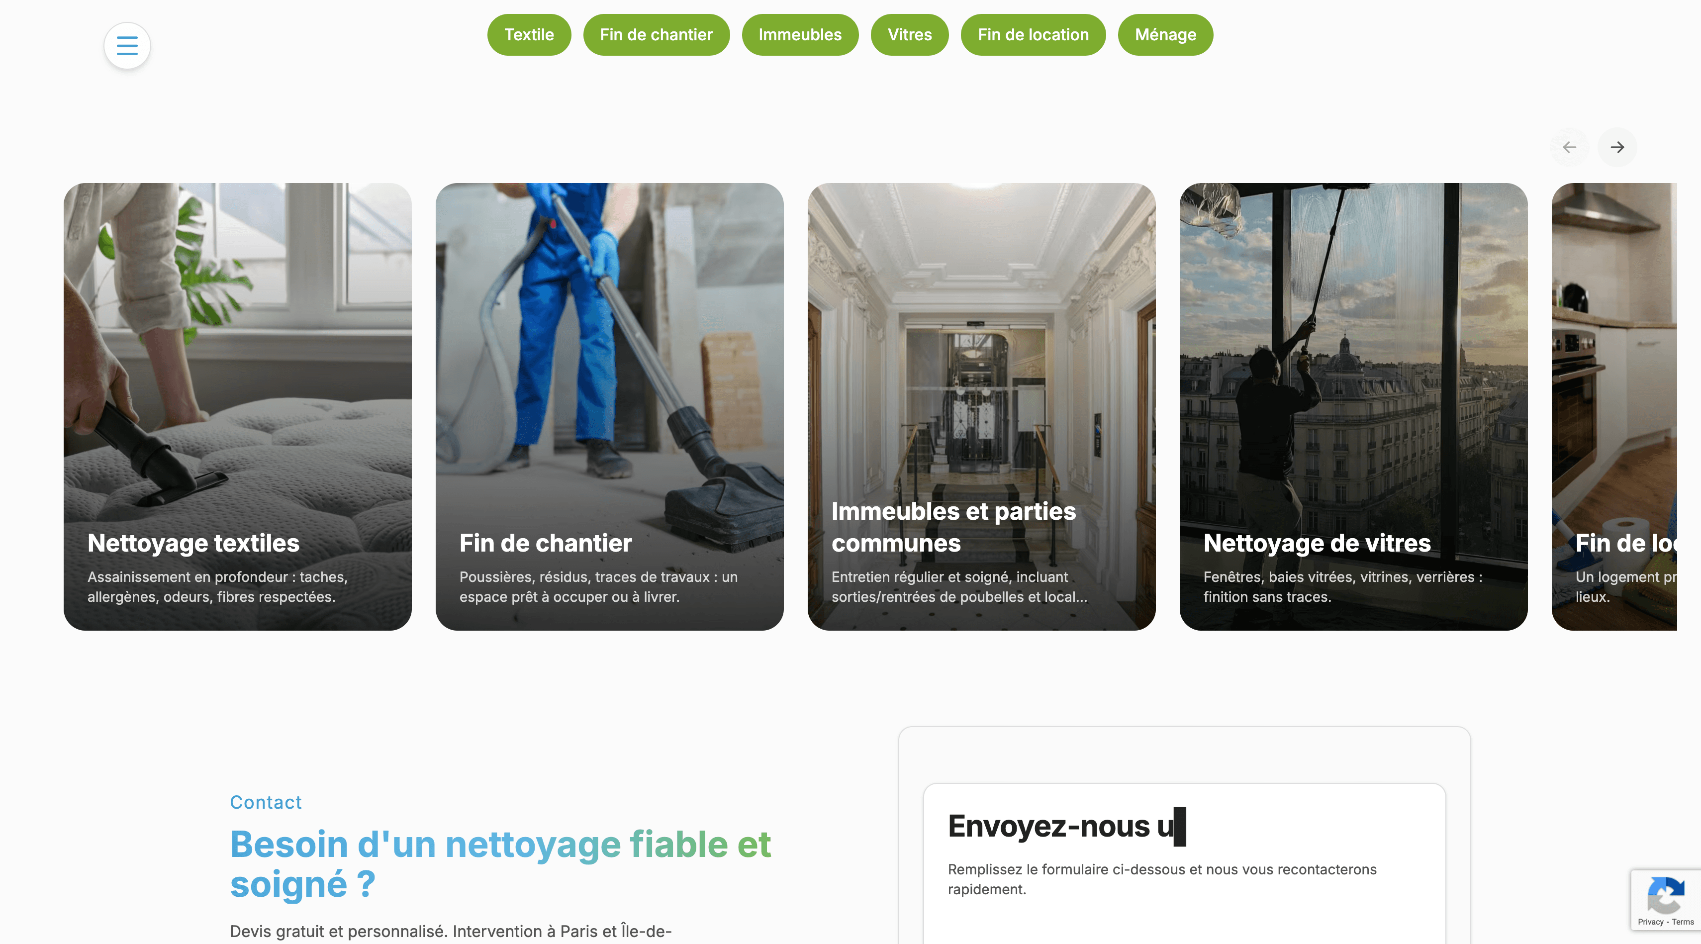Open the Privacy link near reCAPTCHA
This screenshot has width=1701, height=944.
click(x=1651, y=922)
